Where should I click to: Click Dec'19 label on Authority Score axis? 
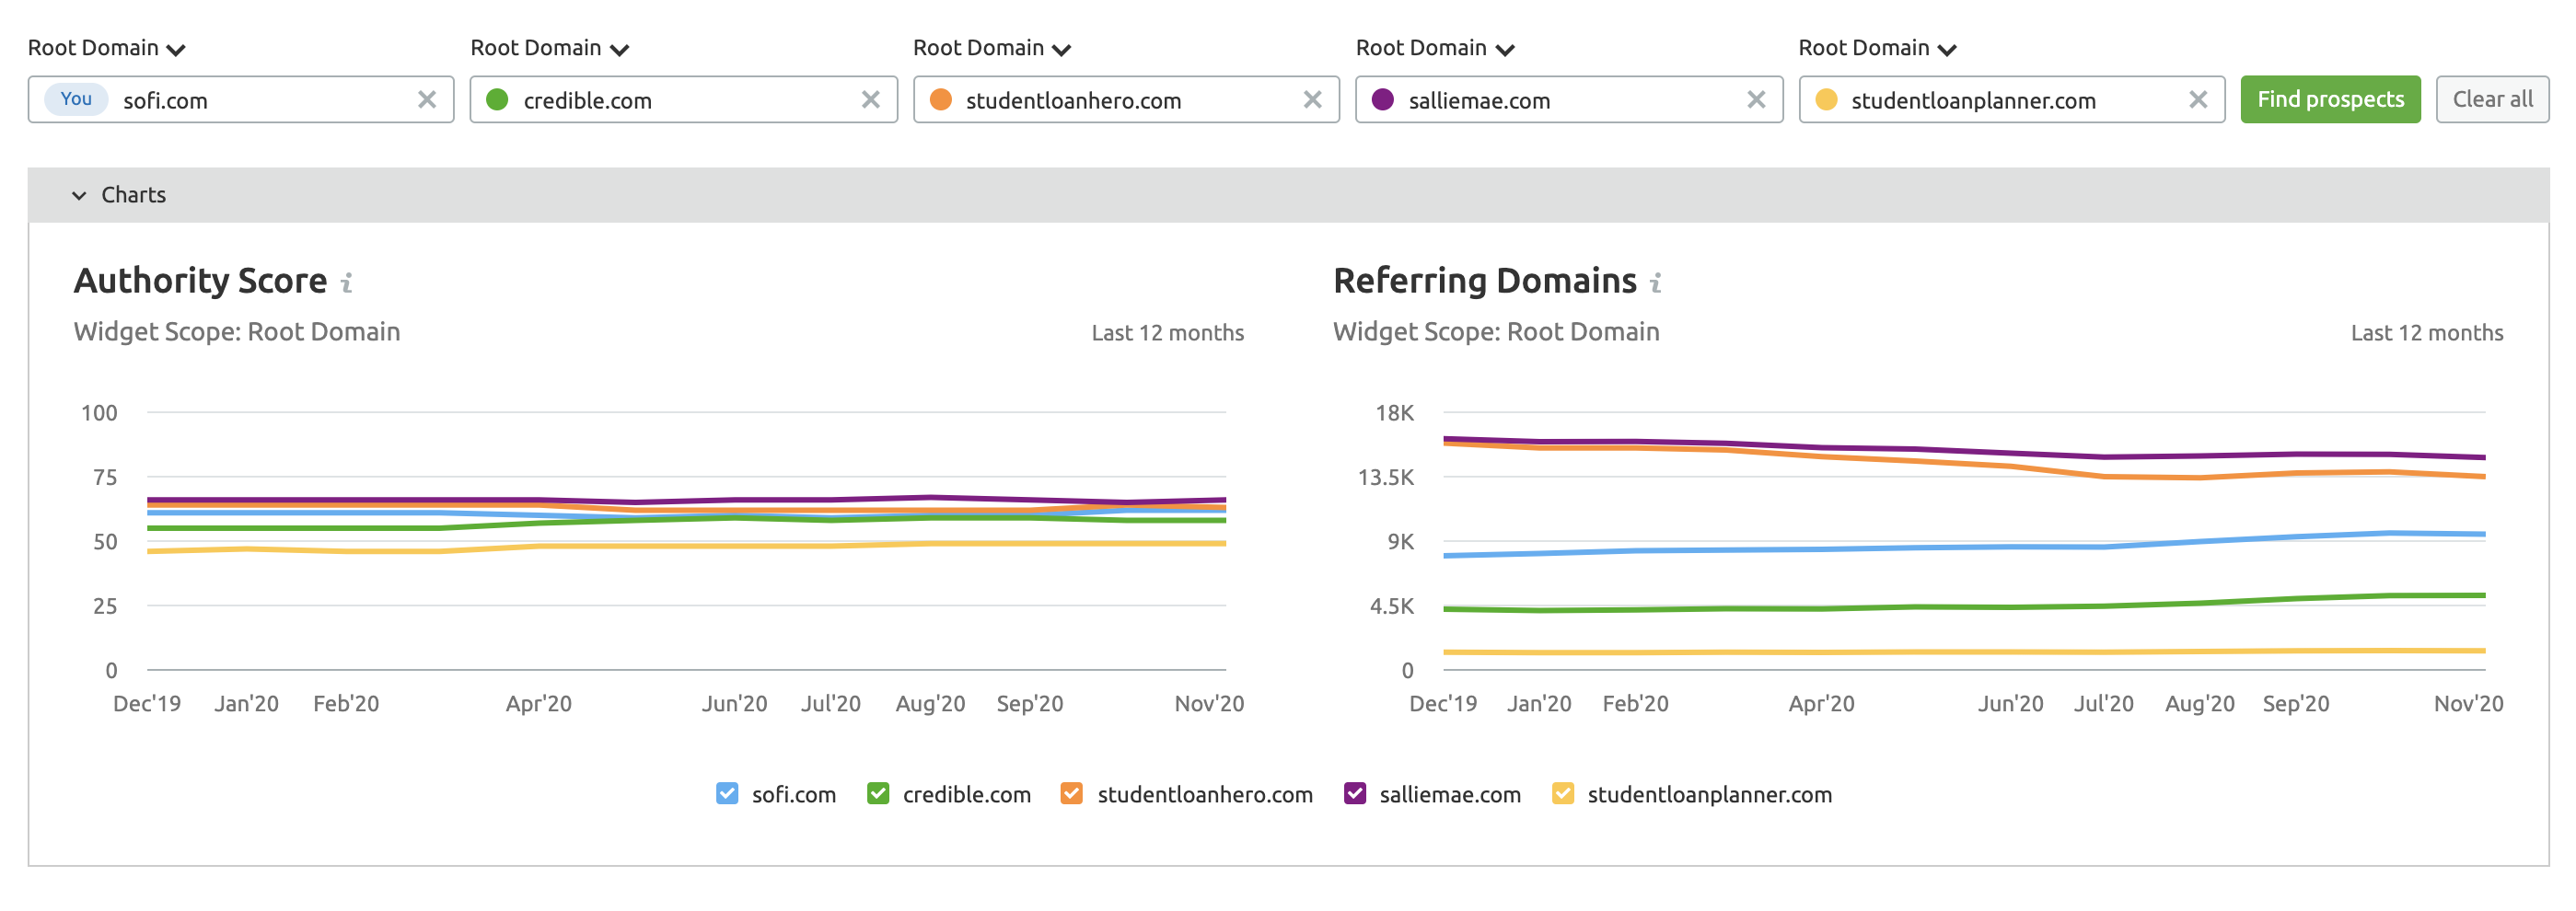pos(147,704)
